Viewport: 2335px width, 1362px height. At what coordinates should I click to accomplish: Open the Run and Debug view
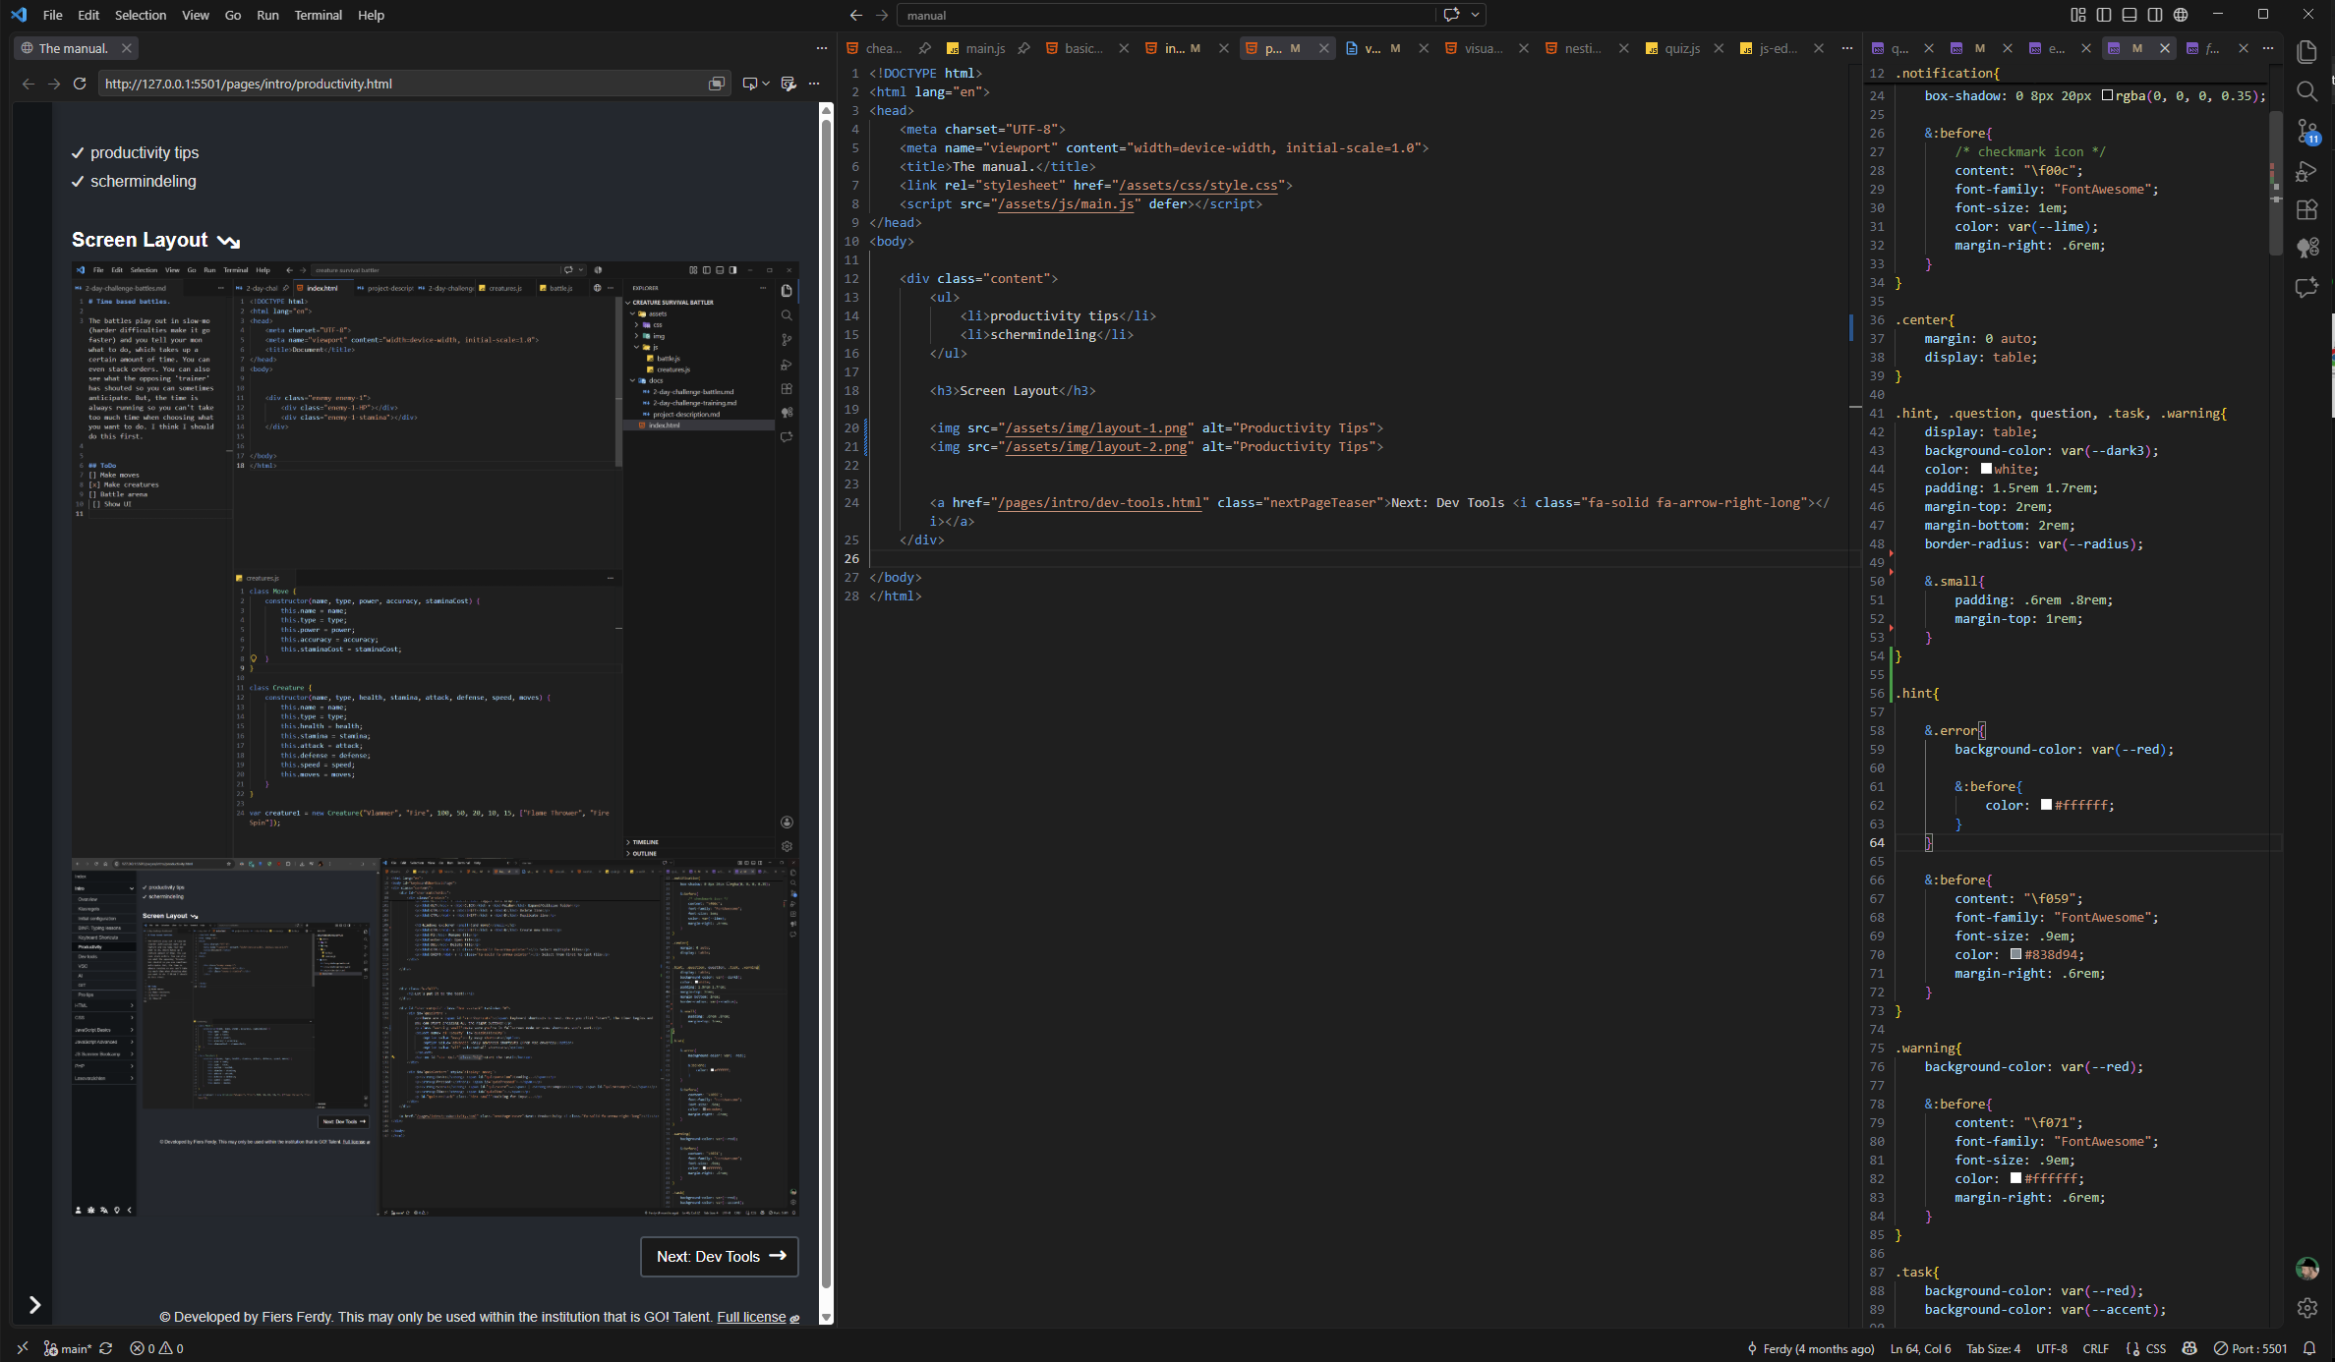pos(2306,172)
